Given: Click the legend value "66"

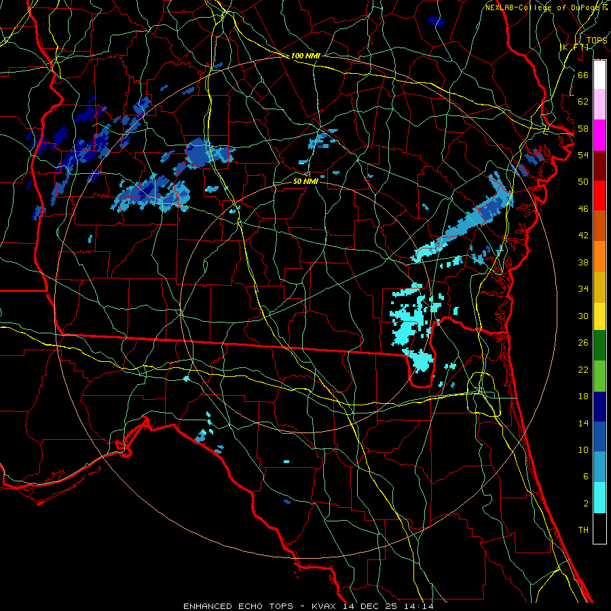Looking at the screenshot, I should [x=583, y=75].
